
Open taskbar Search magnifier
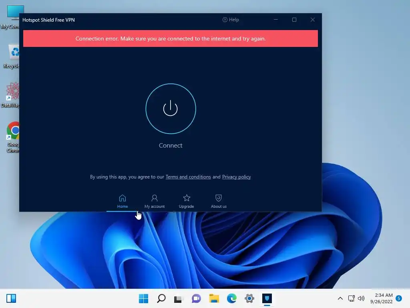(x=161, y=298)
